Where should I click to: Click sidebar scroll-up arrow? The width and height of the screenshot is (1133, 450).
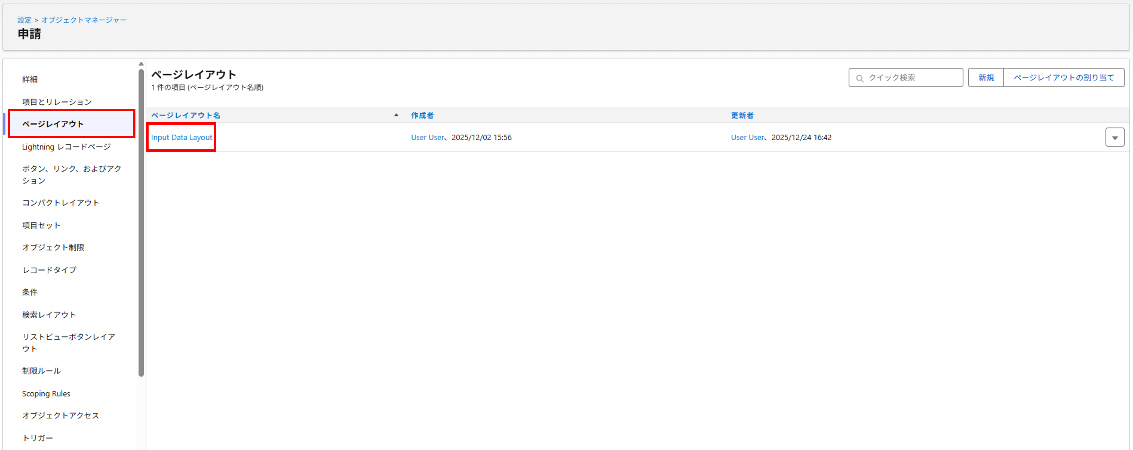pos(141,64)
